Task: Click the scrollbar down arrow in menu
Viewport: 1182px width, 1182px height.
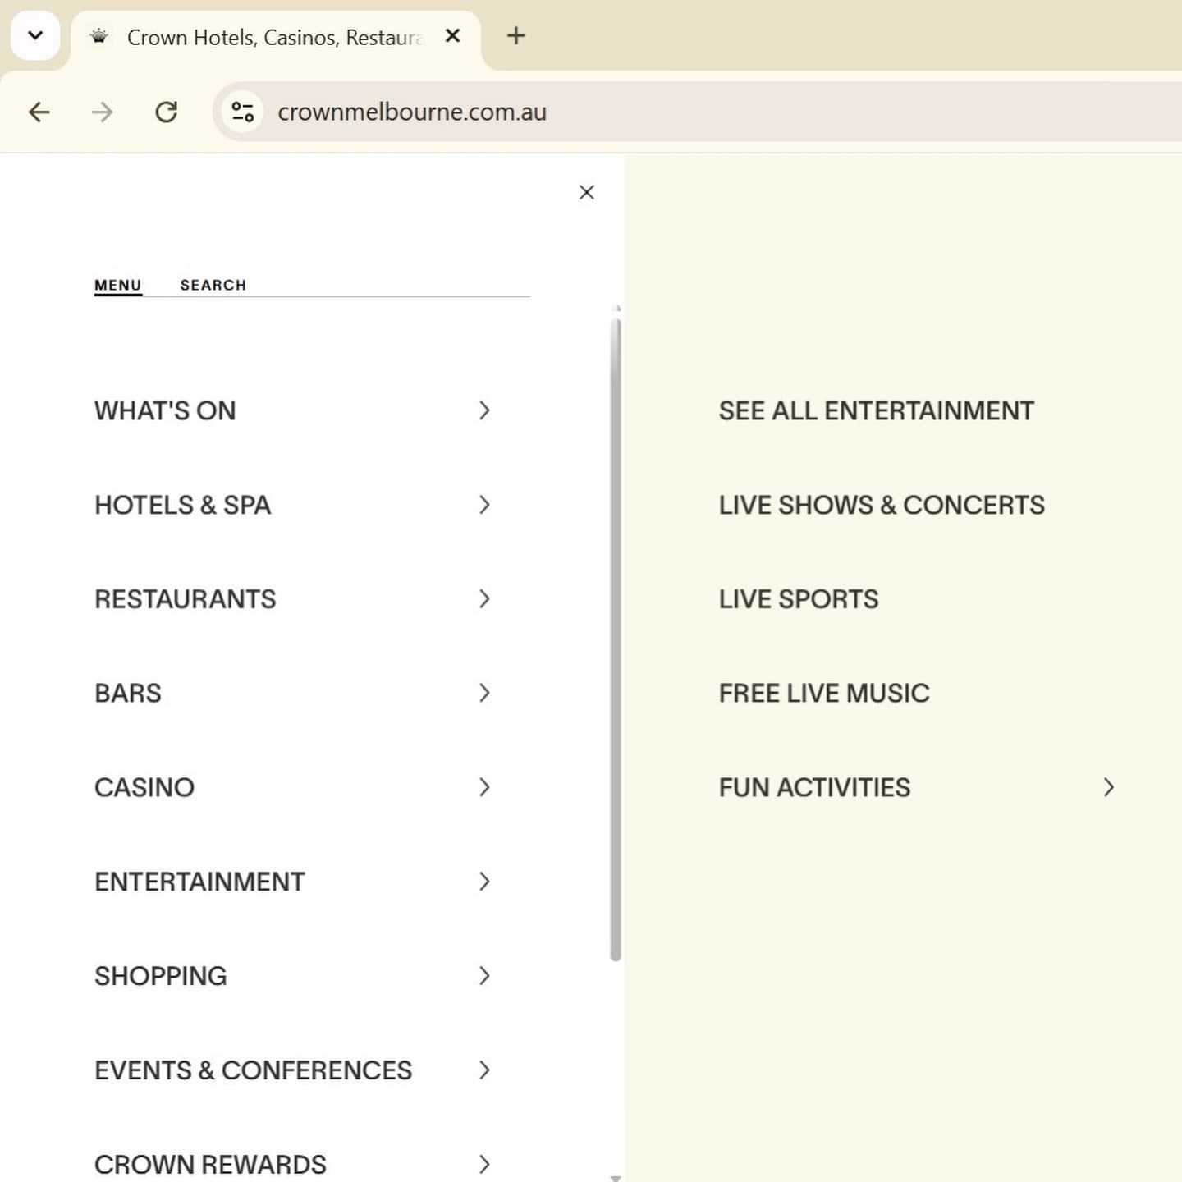Action: click(616, 1177)
